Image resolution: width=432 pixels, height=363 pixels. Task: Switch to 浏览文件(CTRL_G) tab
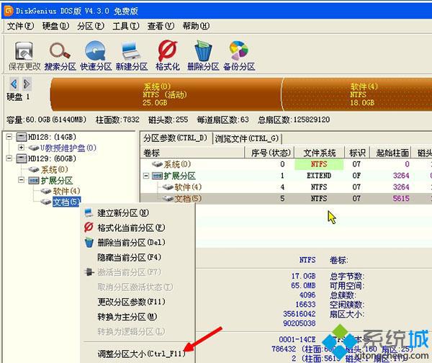(247, 138)
